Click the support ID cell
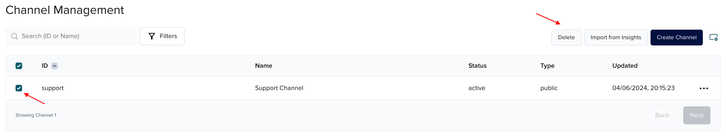The height and width of the screenshot is (136, 726). 53,88
